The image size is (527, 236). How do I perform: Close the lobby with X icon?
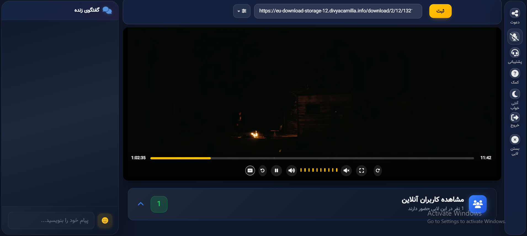click(515, 140)
